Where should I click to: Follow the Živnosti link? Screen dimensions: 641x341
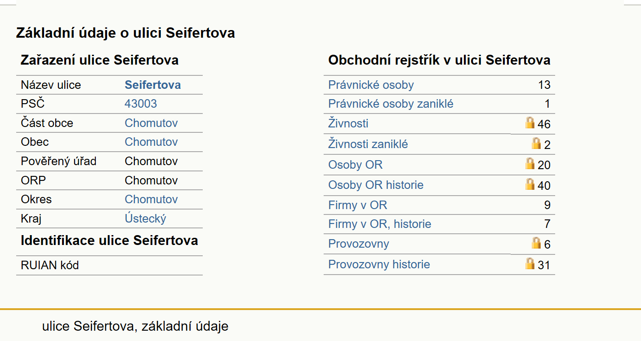(348, 123)
